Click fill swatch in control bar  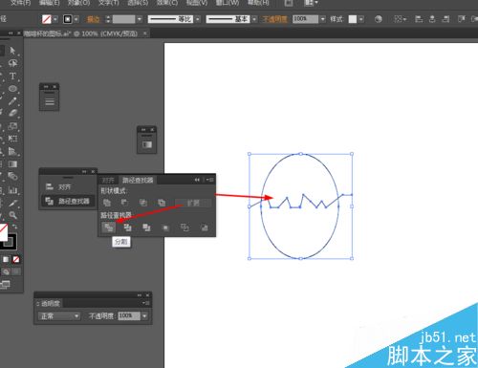click(47, 19)
